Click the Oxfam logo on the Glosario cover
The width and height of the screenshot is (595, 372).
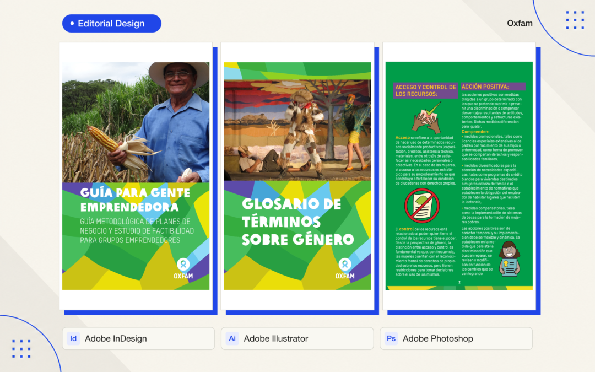345,269
